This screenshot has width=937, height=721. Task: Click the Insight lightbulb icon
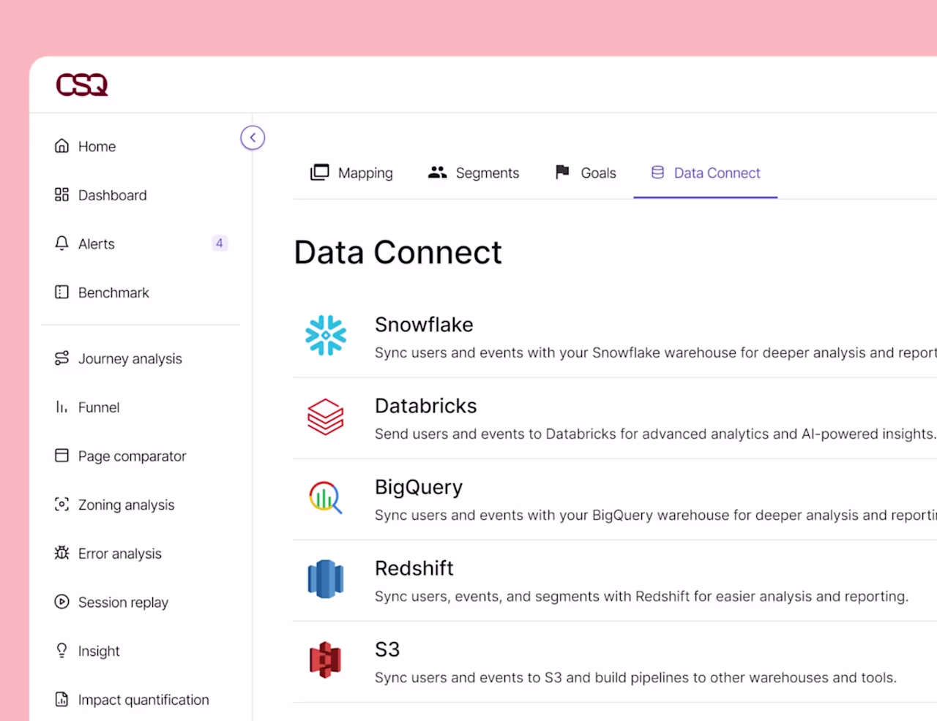point(61,650)
